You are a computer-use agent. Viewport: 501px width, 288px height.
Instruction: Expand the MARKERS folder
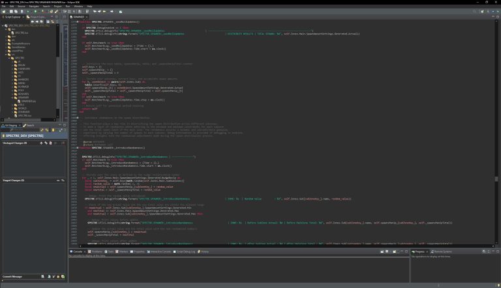pyautogui.click(x=12, y=79)
